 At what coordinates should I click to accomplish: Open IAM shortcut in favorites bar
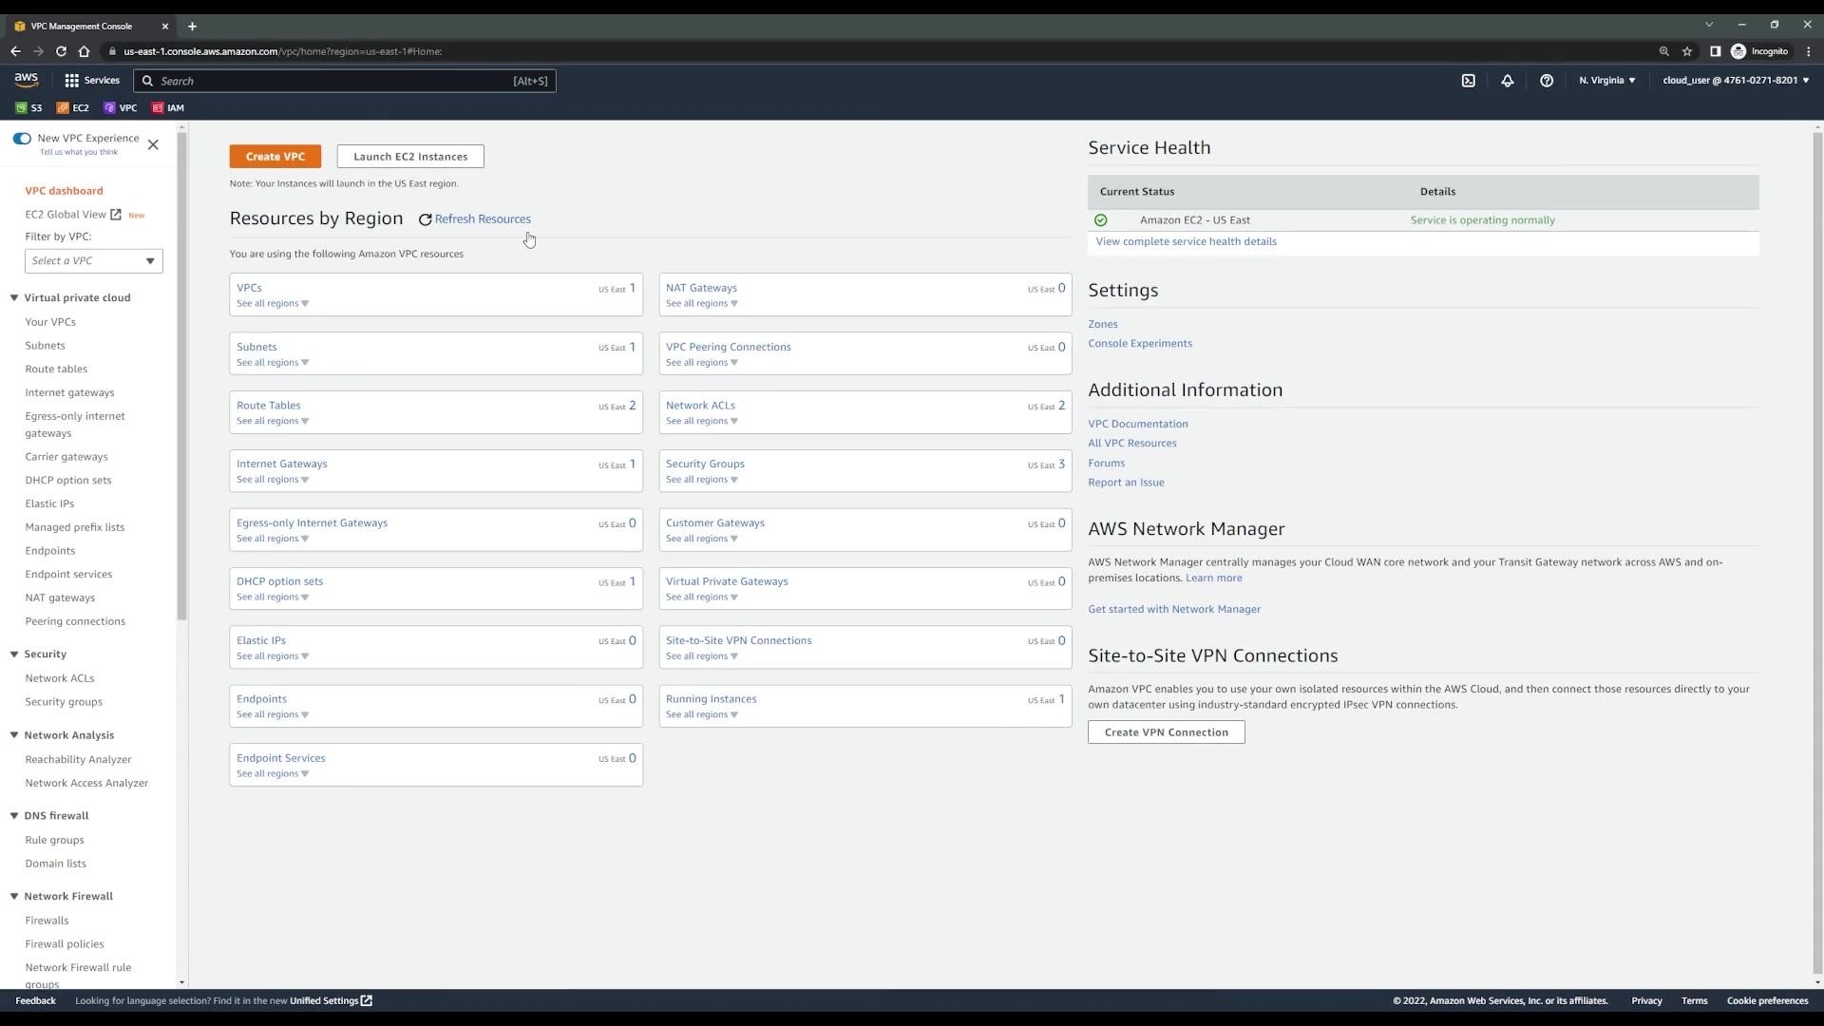click(168, 108)
